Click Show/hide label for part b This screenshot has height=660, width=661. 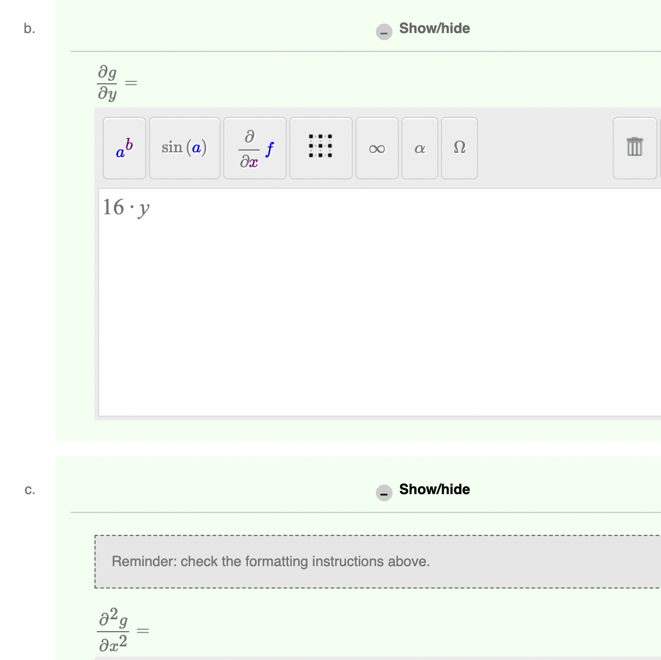click(434, 28)
